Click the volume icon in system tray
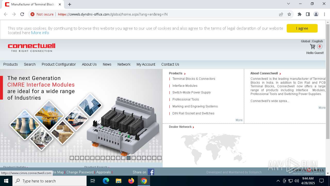The image size is (330, 186). pyautogui.click(x=297, y=181)
